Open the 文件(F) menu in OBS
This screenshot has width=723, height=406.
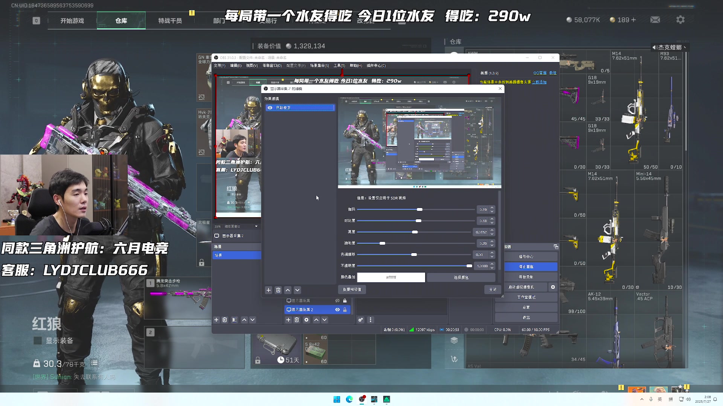tap(220, 66)
